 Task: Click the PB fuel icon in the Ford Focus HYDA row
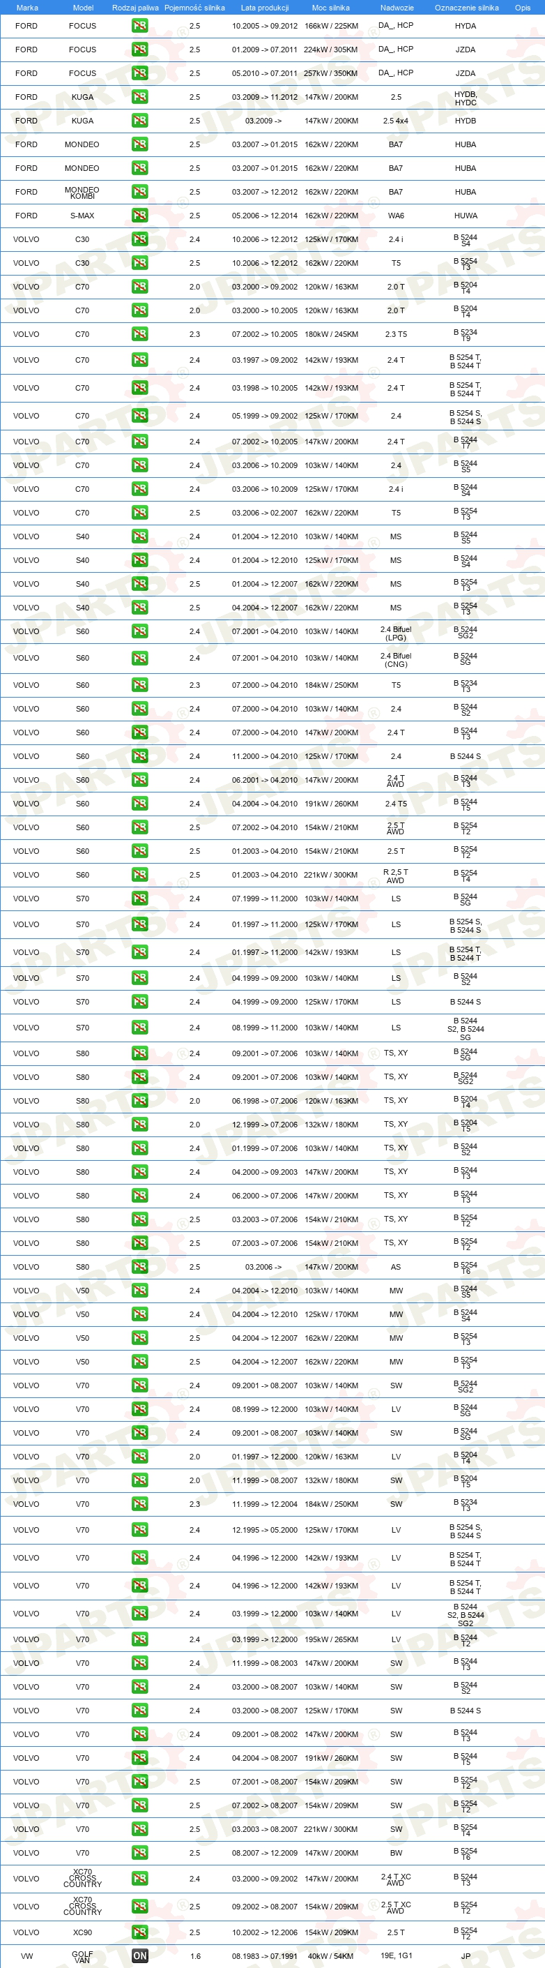pyautogui.click(x=139, y=26)
